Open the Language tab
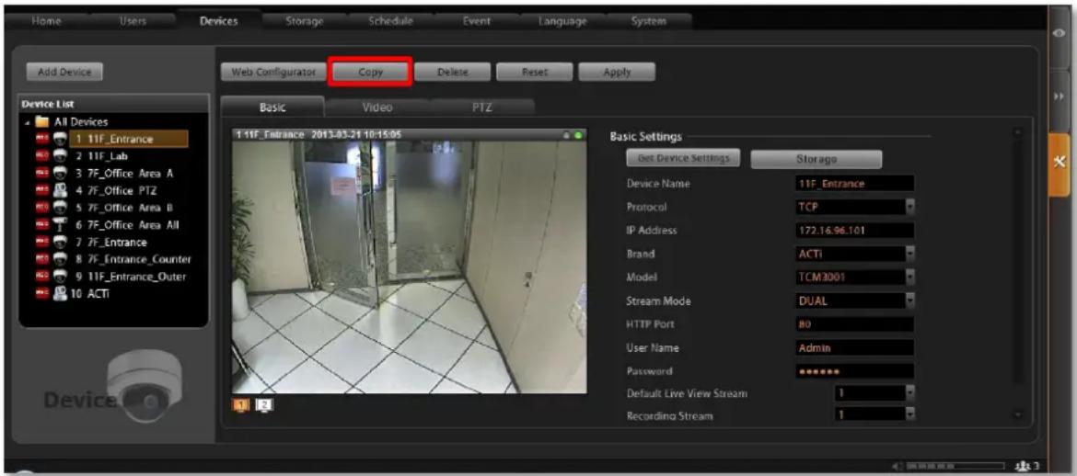Screen dimensions: 1077x476 coord(562,21)
